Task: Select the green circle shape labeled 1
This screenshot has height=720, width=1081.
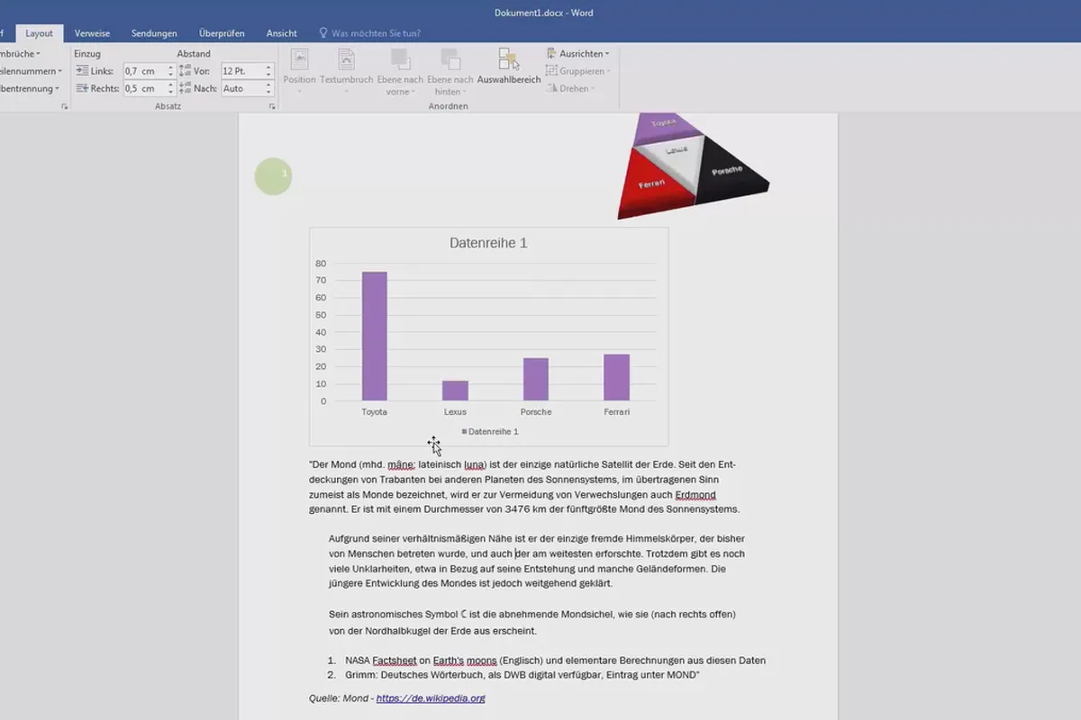Action: click(x=273, y=175)
